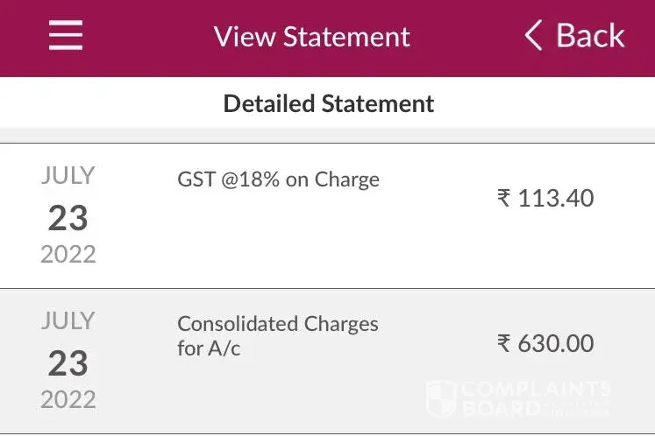
Task: Click the rupee symbol before 630.00
Action: click(503, 343)
